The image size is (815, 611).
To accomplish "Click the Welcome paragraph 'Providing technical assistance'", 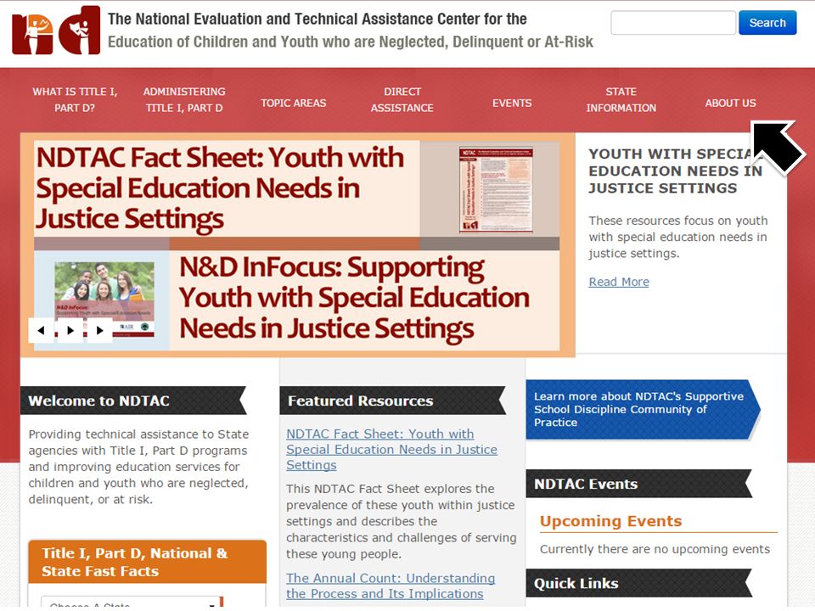I will tap(138, 467).
